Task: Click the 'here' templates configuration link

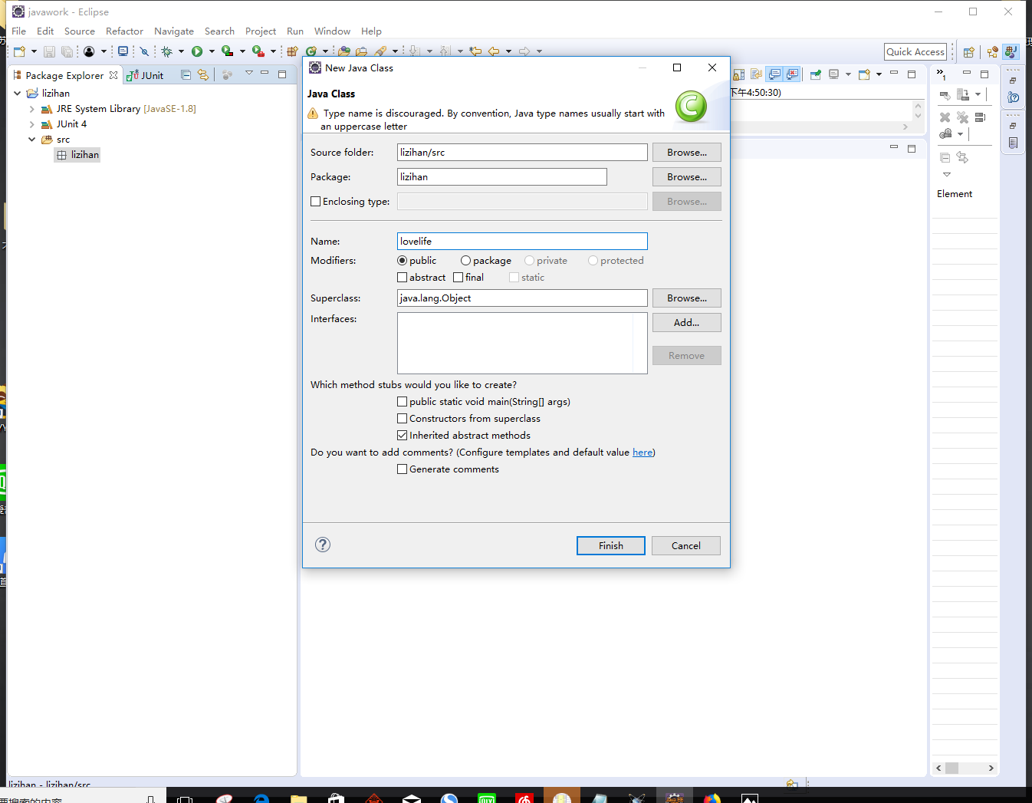Action: click(643, 453)
